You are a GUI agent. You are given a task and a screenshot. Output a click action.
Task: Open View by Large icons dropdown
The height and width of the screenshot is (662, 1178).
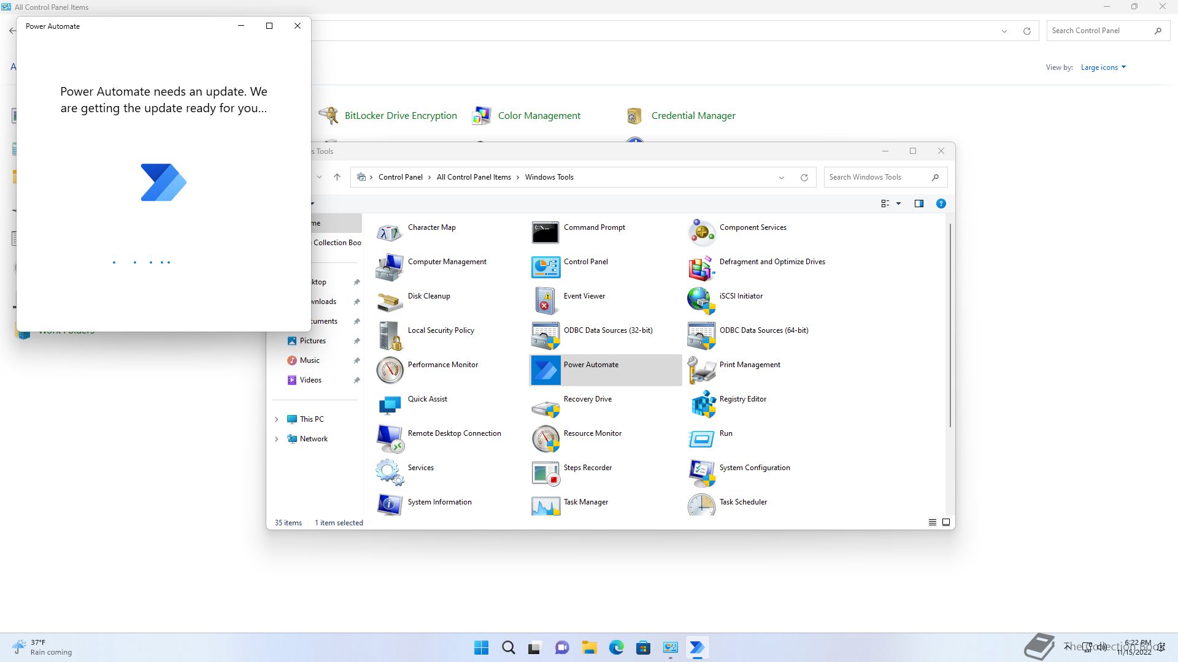[1103, 67]
